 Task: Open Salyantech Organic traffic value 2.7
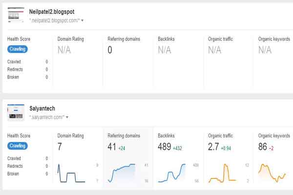[213, 147]
